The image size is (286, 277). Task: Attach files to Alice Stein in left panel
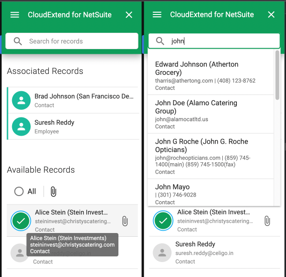pos(125,221)
